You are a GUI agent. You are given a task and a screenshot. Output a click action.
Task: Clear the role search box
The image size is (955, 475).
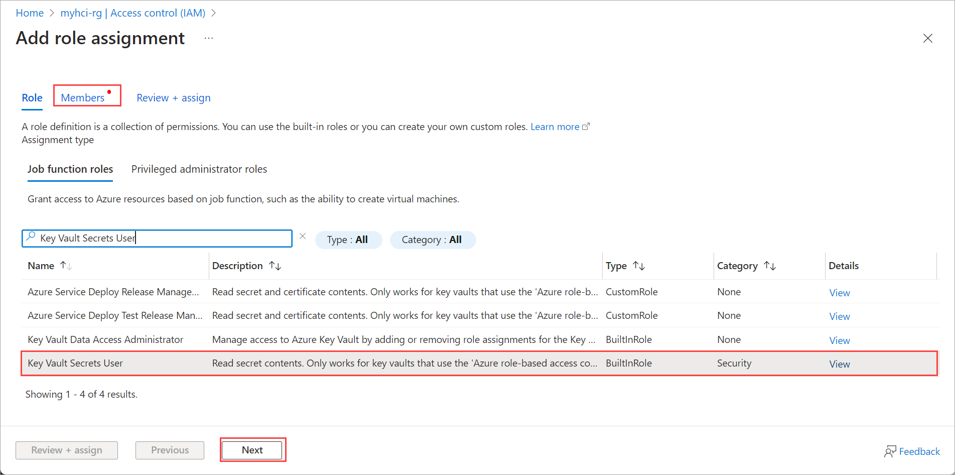click(303, 236)
